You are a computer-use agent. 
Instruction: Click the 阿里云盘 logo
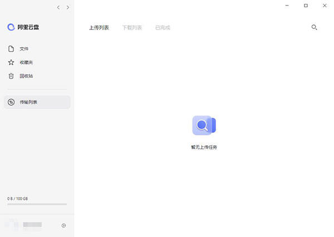coord(22,27)
